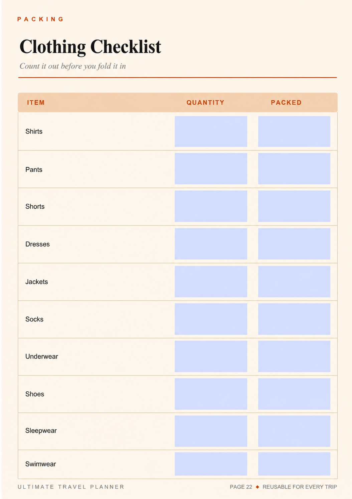
Task: Click the Shirts packed field
Action: coord(294,131)
